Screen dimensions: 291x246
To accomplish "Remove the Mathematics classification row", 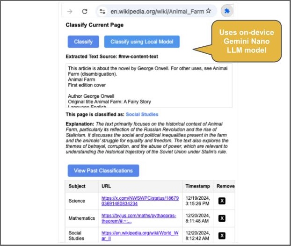I will [x=222, y=218].
